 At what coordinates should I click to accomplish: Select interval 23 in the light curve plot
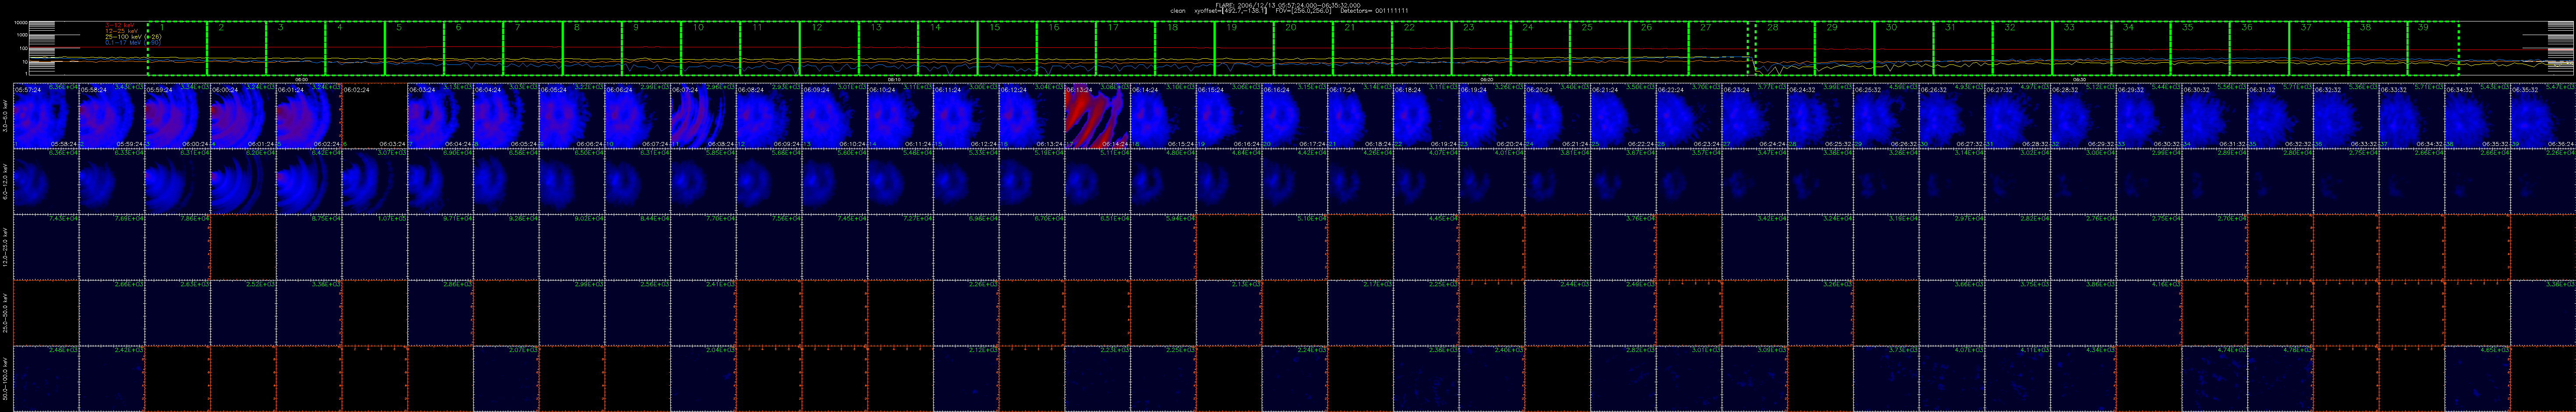[x=1481, y=48]
